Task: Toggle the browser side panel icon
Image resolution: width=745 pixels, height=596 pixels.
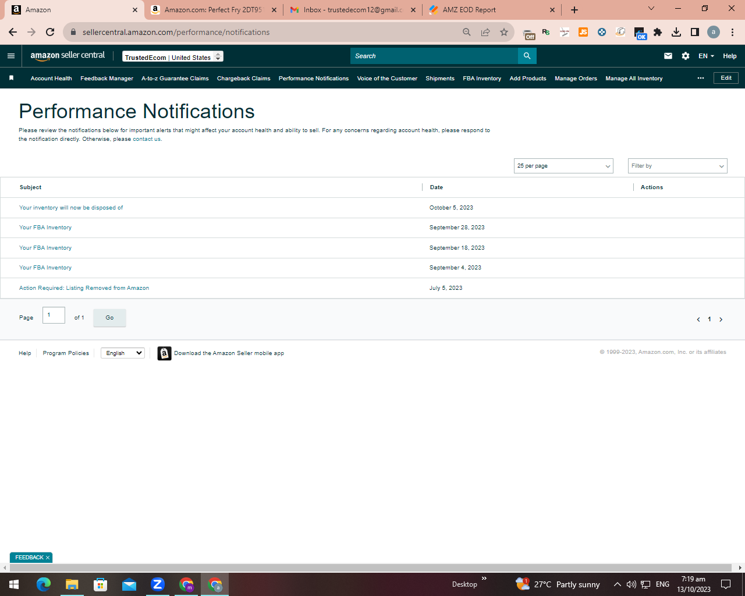Action: 695,32
